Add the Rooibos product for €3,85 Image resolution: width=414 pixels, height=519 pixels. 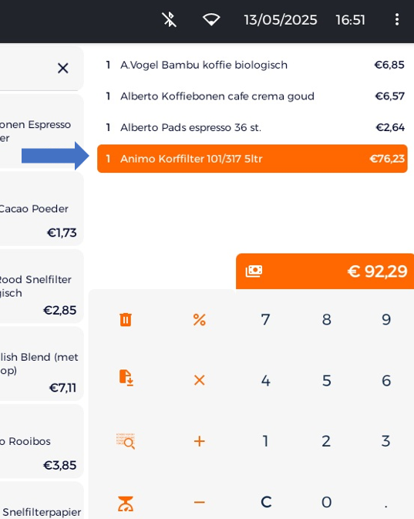[42, 441]
